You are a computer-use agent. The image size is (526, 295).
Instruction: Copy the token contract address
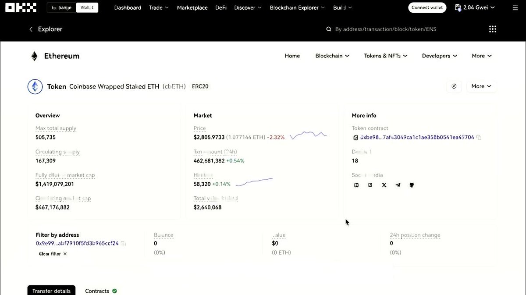(x=479, y=138)
